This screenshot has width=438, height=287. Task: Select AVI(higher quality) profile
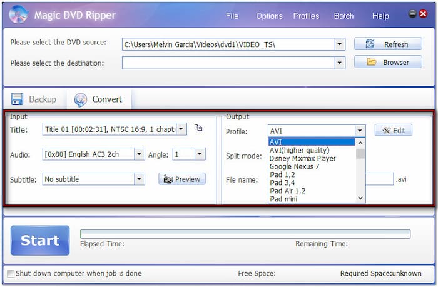[312, 150]
